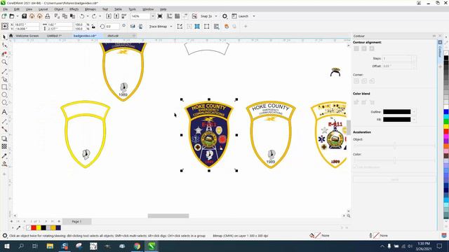449x252 pixels.
Task: Expand the Redo history dropdown arrow
Action: [100, 16]
